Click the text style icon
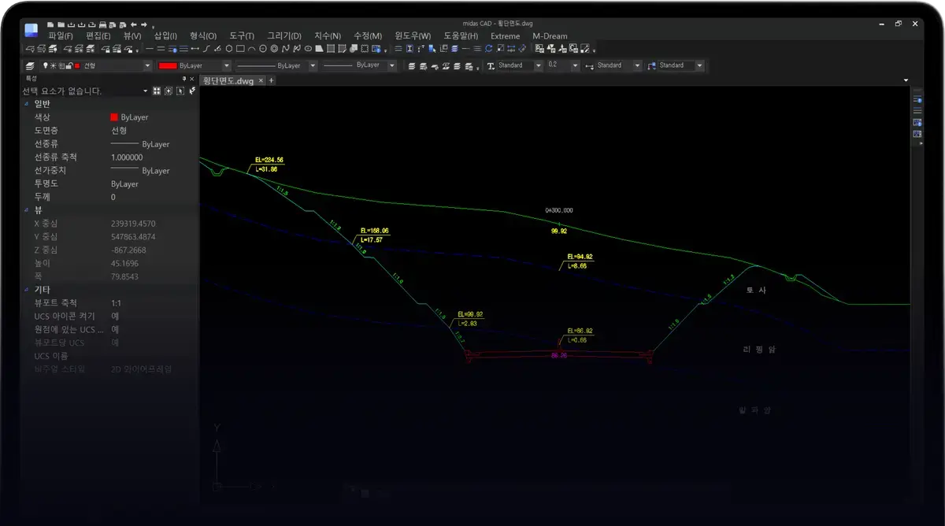Image resolution: width=945 pixels, height=526 pixels. tap(491, 66)
